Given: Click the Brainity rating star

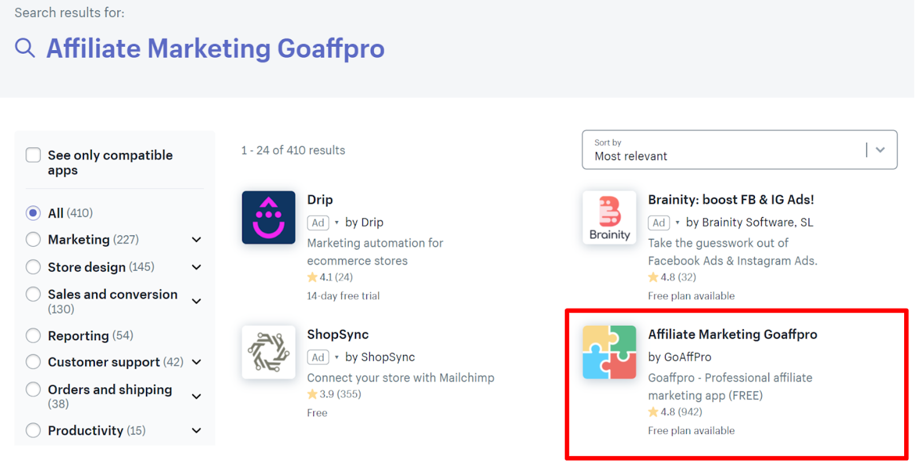Looking at the screenshot, I should (653, 277).
